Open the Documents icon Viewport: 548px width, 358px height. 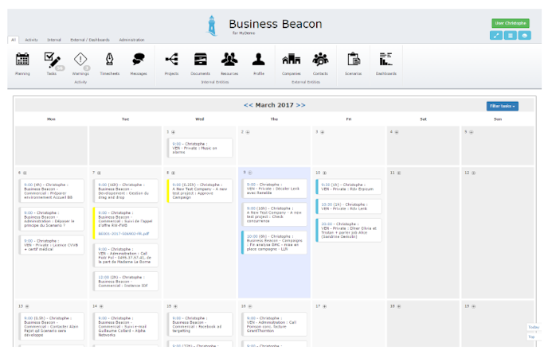click(200, 59)
